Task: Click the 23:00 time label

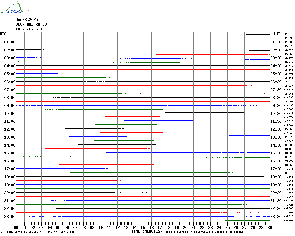Action: pyautogui.click(x=10, y=216)
